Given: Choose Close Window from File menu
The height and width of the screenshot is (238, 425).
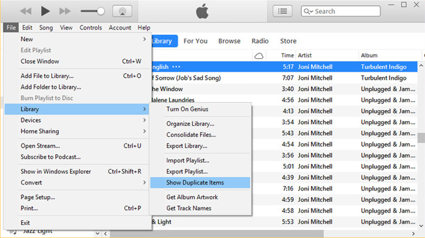Looking at the screenshot, I should 76,61.
